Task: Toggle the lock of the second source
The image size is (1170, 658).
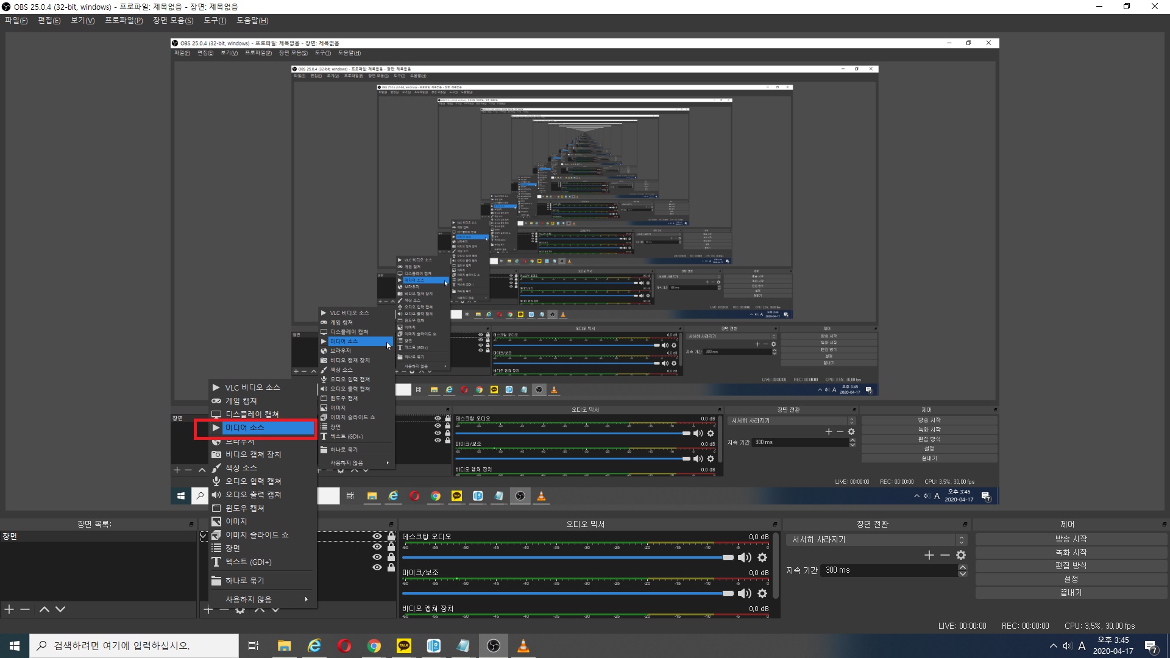Action: [391, 547]
